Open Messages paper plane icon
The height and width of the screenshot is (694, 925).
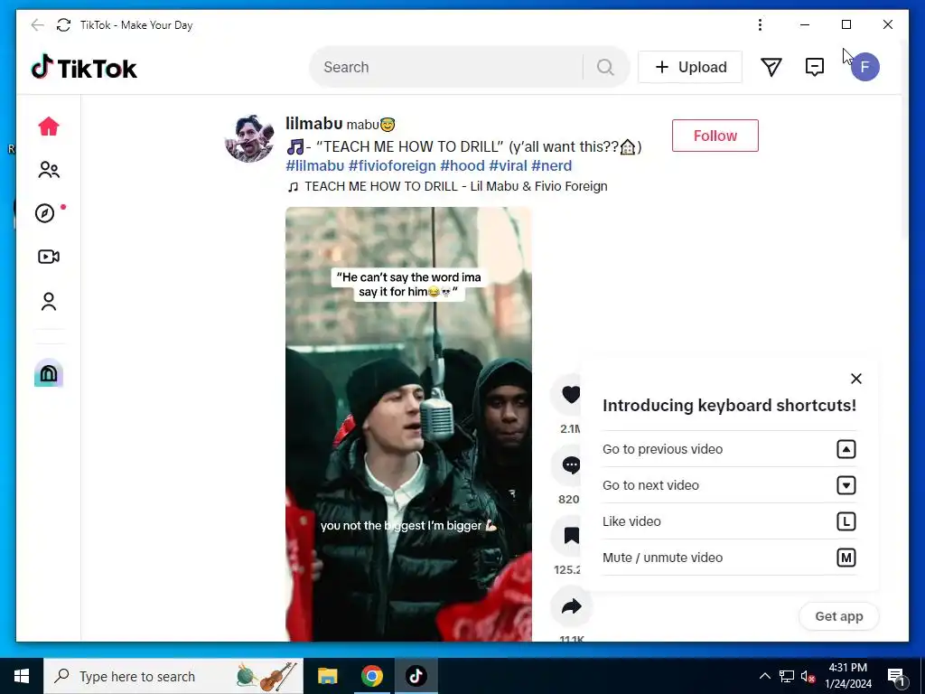pyautogui.click(x=771, y=67)
